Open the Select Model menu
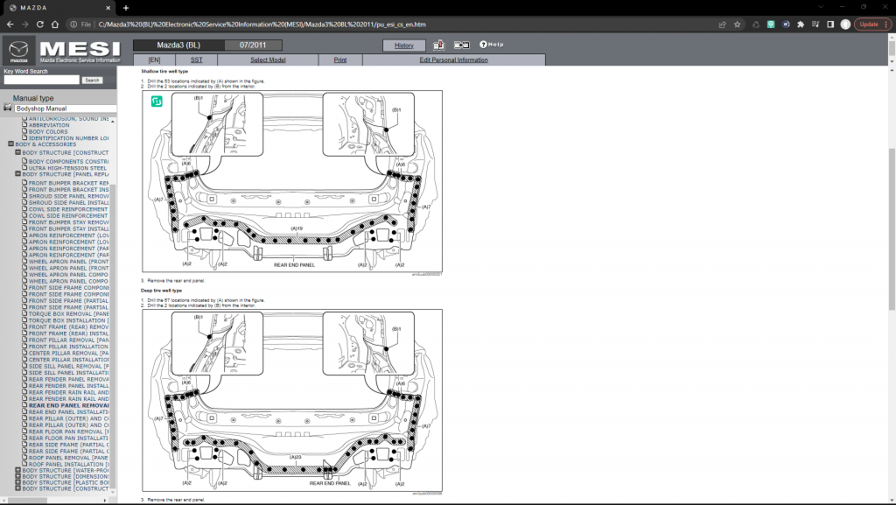896x505 pixels. 268,60
